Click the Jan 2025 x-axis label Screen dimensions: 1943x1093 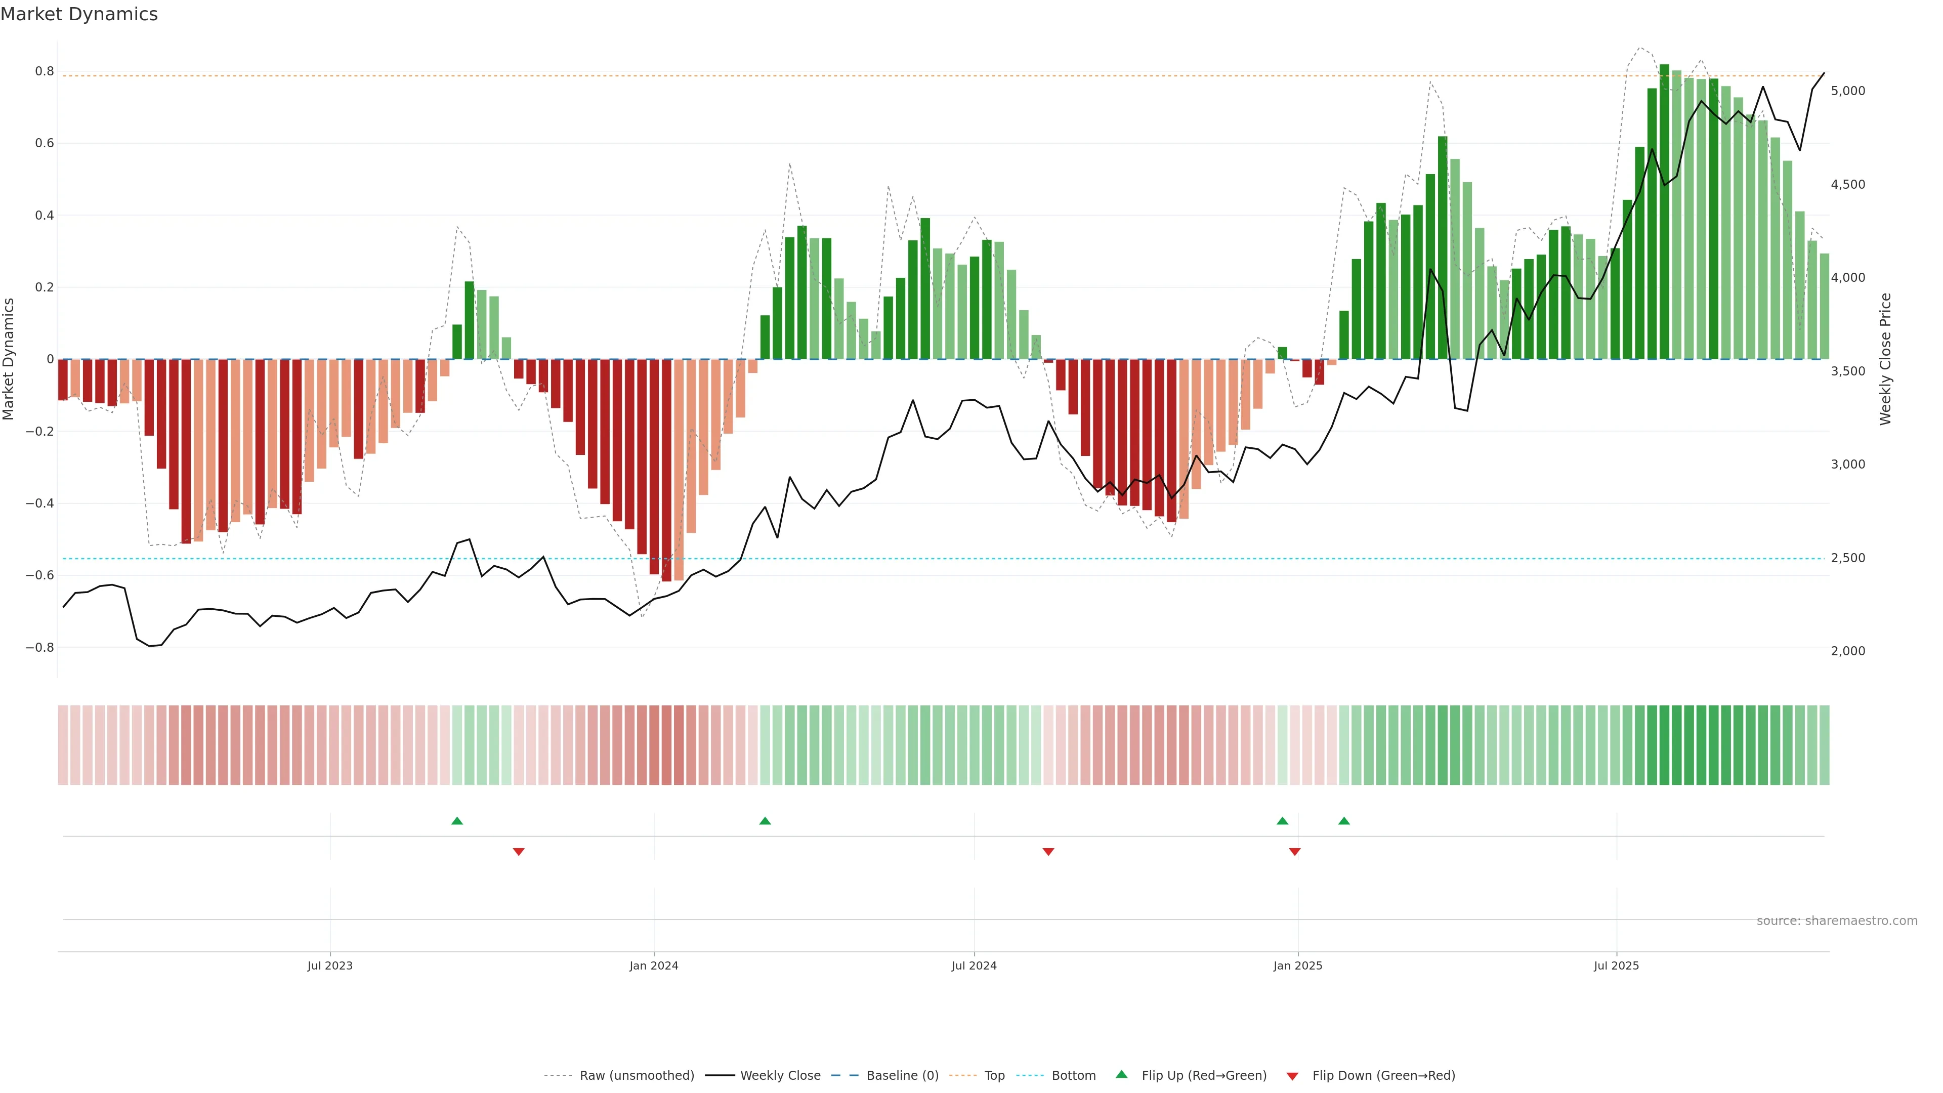(x=1297, y=965)
